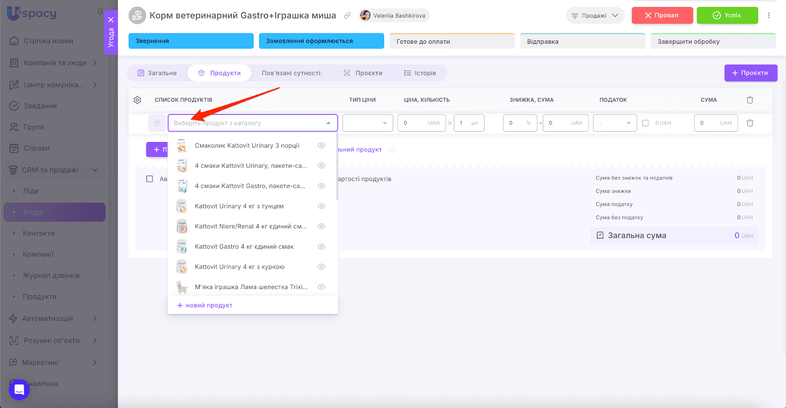Preview М'яка іграшка Лама product

point(321,287)
